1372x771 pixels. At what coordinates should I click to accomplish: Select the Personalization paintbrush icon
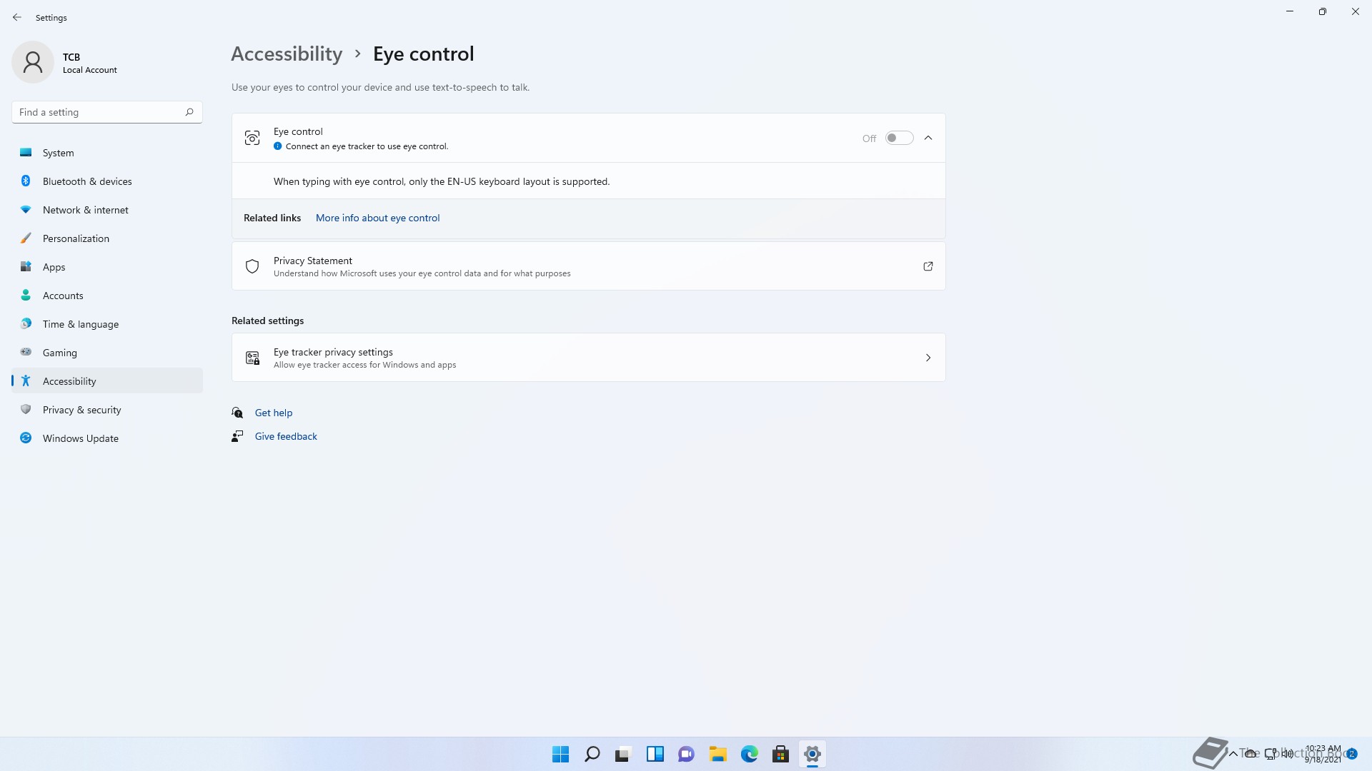point(26,238)
